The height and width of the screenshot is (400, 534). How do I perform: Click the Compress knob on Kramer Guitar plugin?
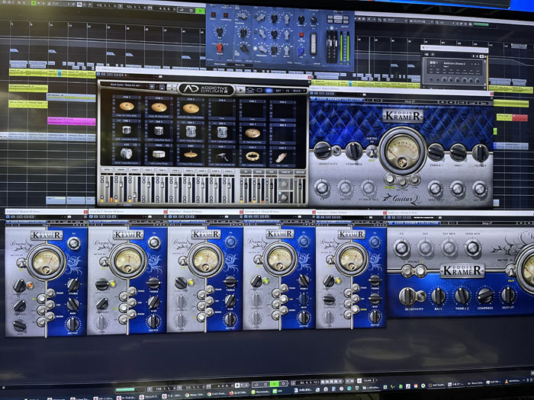pos(354,151)
